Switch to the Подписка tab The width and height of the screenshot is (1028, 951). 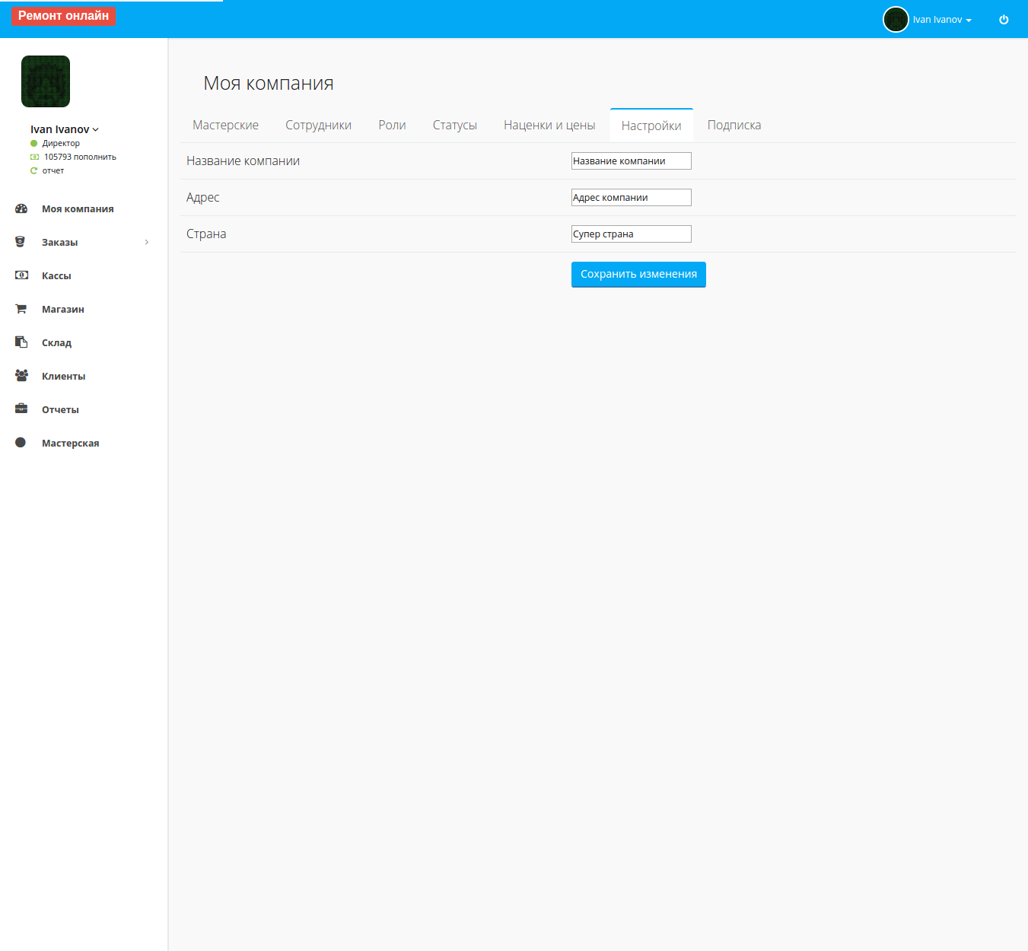pos(734,126)
